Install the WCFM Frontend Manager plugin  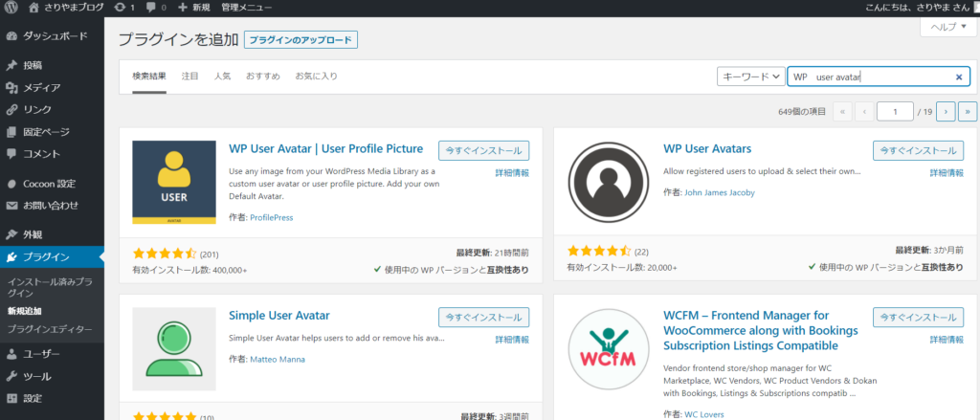tap(918, 317)
